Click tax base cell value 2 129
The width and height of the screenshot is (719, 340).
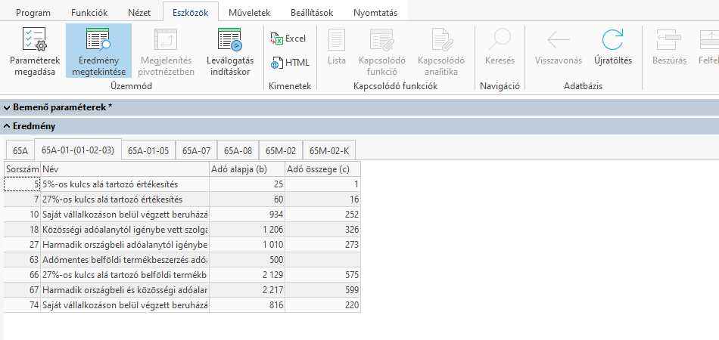[247, 275]
